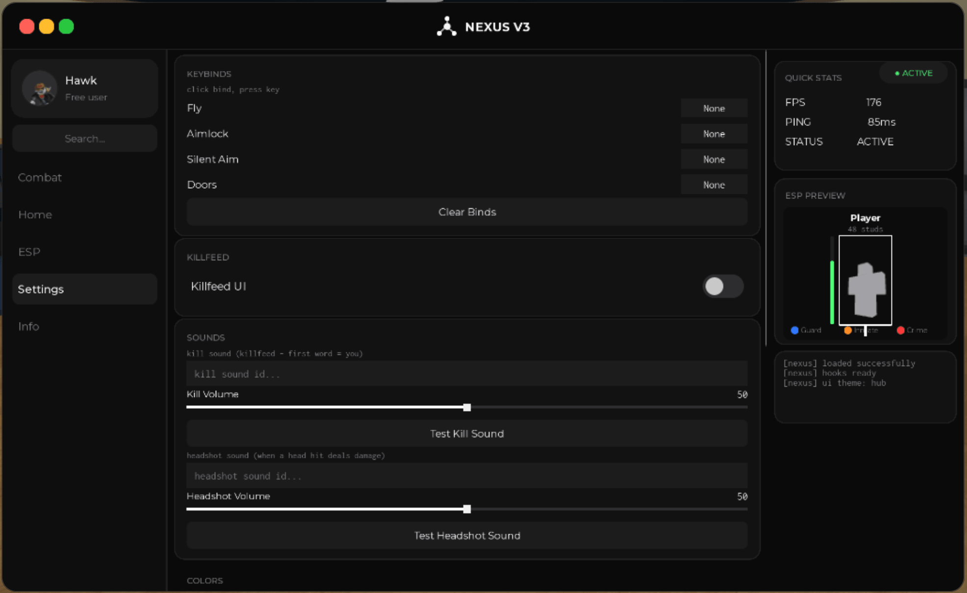Adjust the Kill Volume slider handle
This screenshot has height=593, width=967.
click(x=467, y=407)
